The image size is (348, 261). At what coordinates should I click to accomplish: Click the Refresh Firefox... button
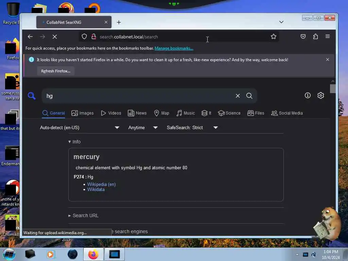tap(56, 71)
